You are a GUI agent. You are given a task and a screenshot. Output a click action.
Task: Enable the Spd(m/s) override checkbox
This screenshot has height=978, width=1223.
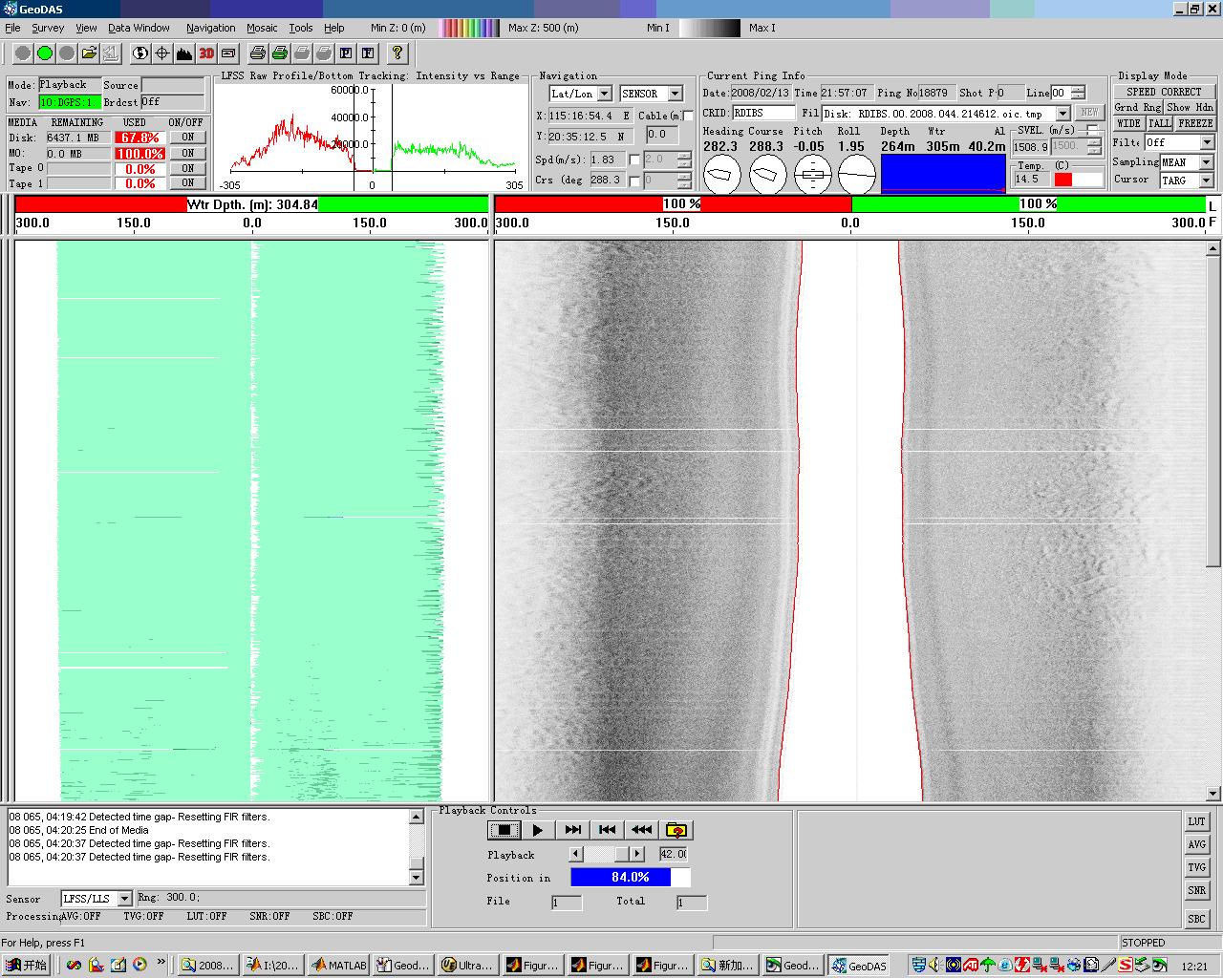click(634, 159)
